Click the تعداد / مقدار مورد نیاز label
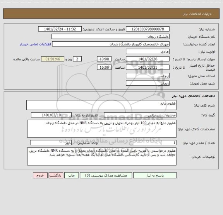The width and height of the screenshot is (223, 215). pyautogui.click(x=199, y=143)
